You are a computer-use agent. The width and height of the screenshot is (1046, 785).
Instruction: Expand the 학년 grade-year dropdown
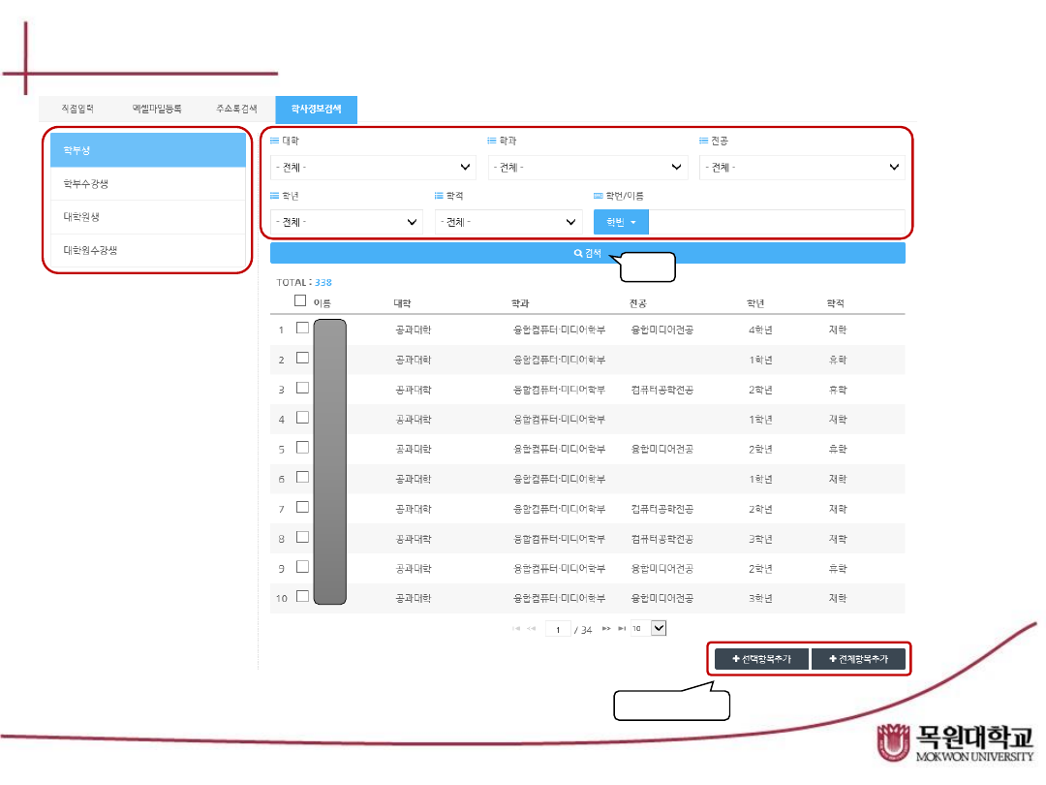coord(346,222)
